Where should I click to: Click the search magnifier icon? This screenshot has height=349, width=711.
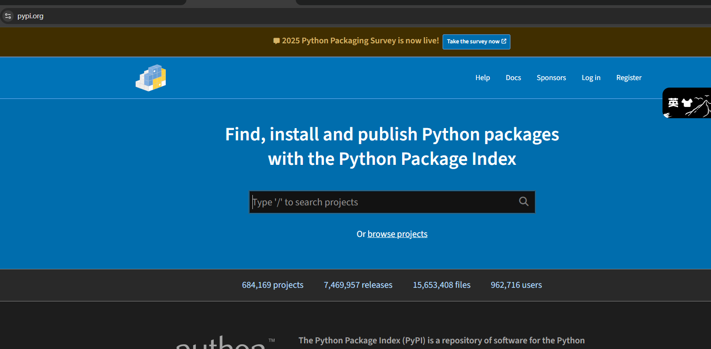[x=524, y=202]
